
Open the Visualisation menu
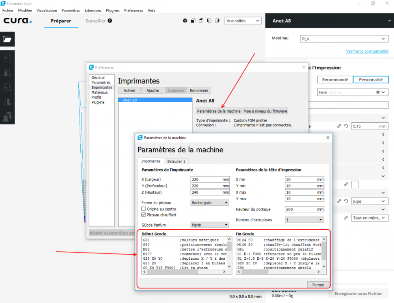click(x=47, y=10)
